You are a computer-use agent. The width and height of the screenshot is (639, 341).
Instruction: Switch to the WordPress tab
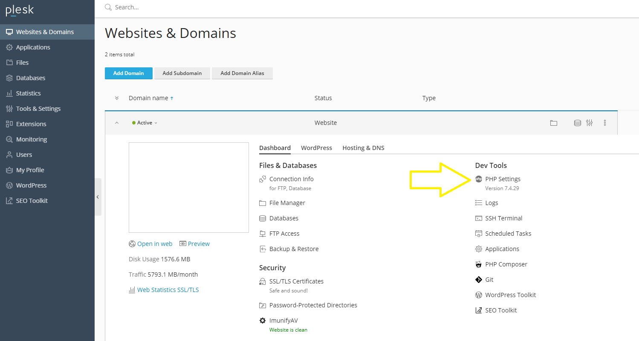pos(316,147)
